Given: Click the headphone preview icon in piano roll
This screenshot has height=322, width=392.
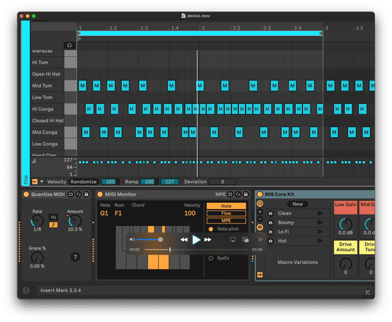Looking at the screenshot, I should tap(69, 45).
